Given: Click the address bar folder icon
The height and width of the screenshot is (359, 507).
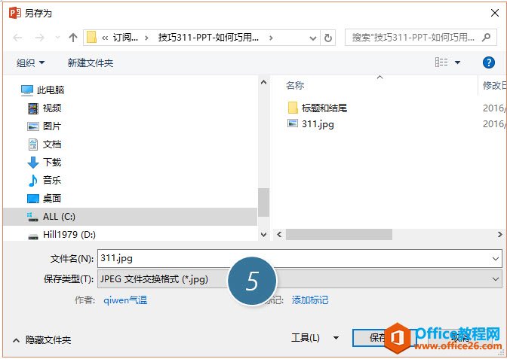Looking at the screenshot, I should pos(91,38).
